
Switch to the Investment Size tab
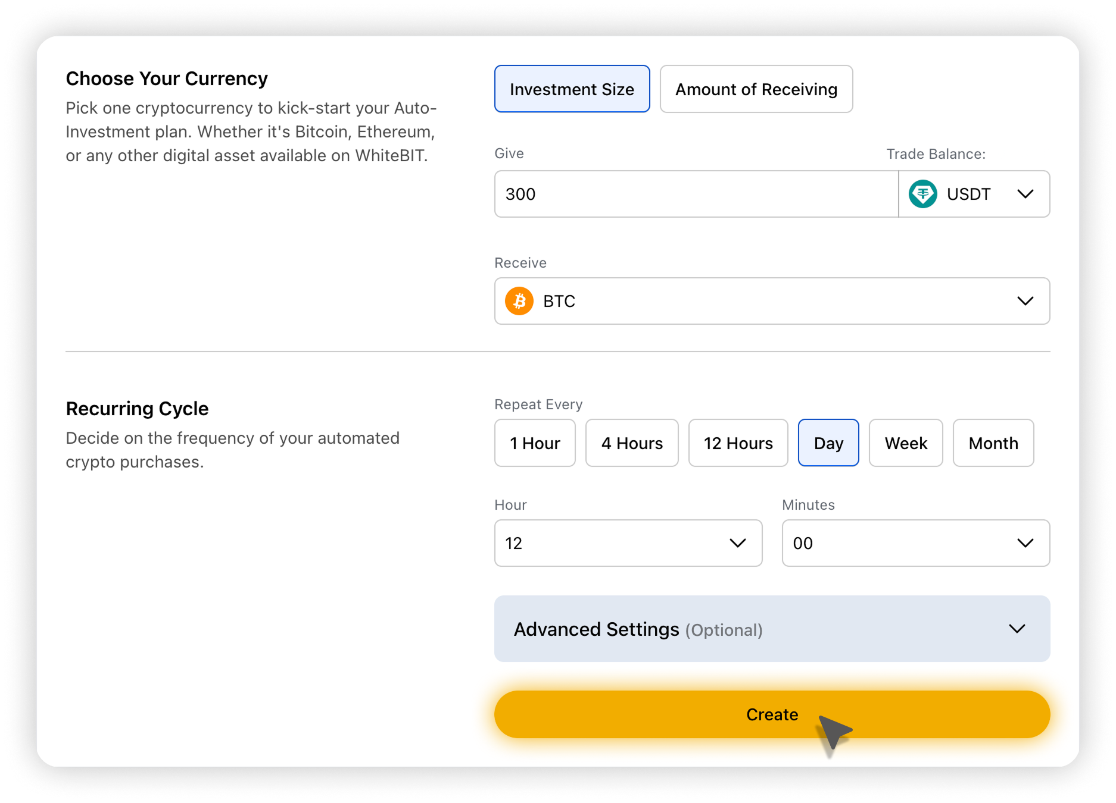[572, 89]
